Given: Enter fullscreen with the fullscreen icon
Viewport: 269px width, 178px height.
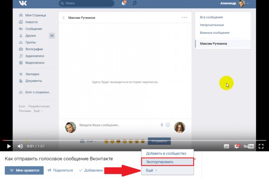Looking at the screenshot, I should [x=261, y=146].
